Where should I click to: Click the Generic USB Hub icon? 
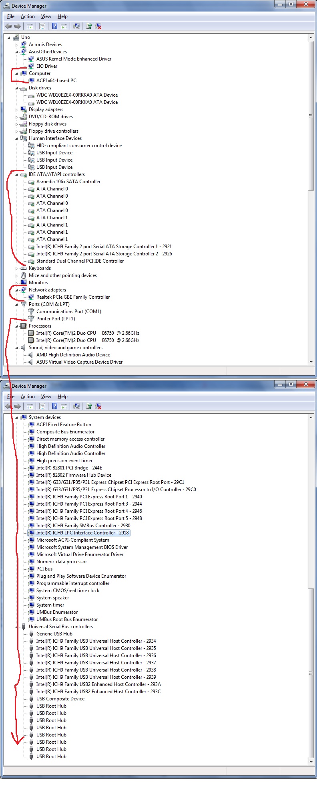click(x=31, y=634)
